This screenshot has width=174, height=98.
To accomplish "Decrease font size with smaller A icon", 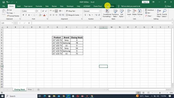I will [46, 11].
